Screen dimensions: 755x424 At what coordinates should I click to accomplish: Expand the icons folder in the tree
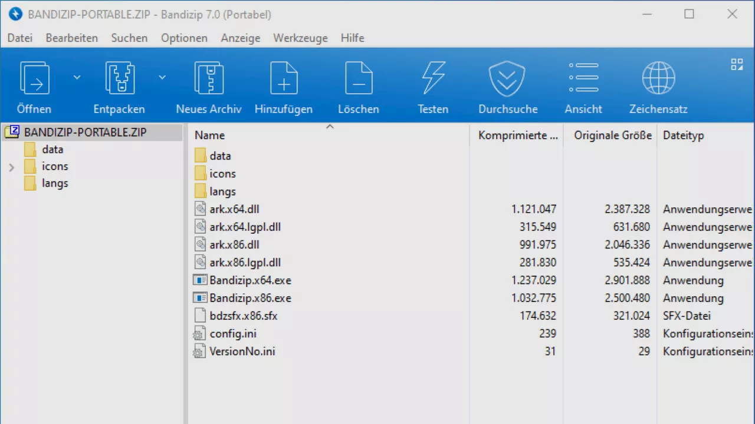point(11,167)
